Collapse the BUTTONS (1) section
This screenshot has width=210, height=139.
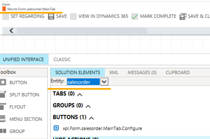coord(91,118)
